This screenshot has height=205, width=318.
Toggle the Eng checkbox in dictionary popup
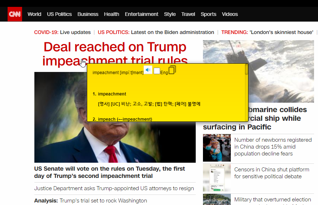tap(157, 71)
